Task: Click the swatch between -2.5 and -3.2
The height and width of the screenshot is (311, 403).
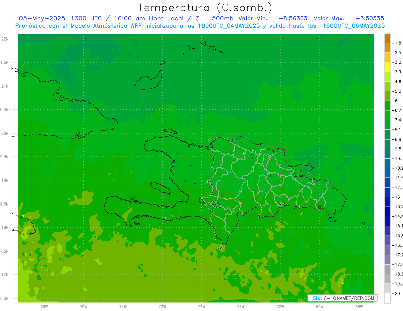Action: coord(387,57)
